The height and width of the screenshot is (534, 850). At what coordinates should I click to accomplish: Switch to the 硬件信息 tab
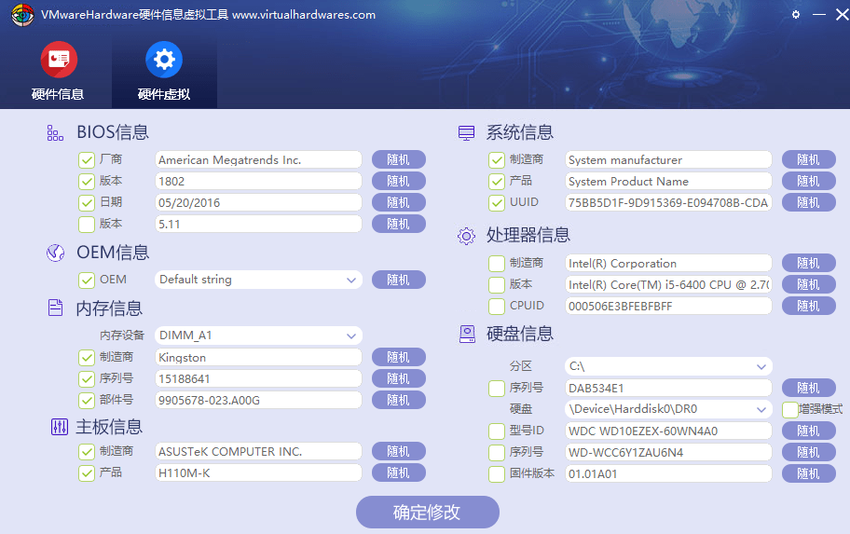[58, 71]
